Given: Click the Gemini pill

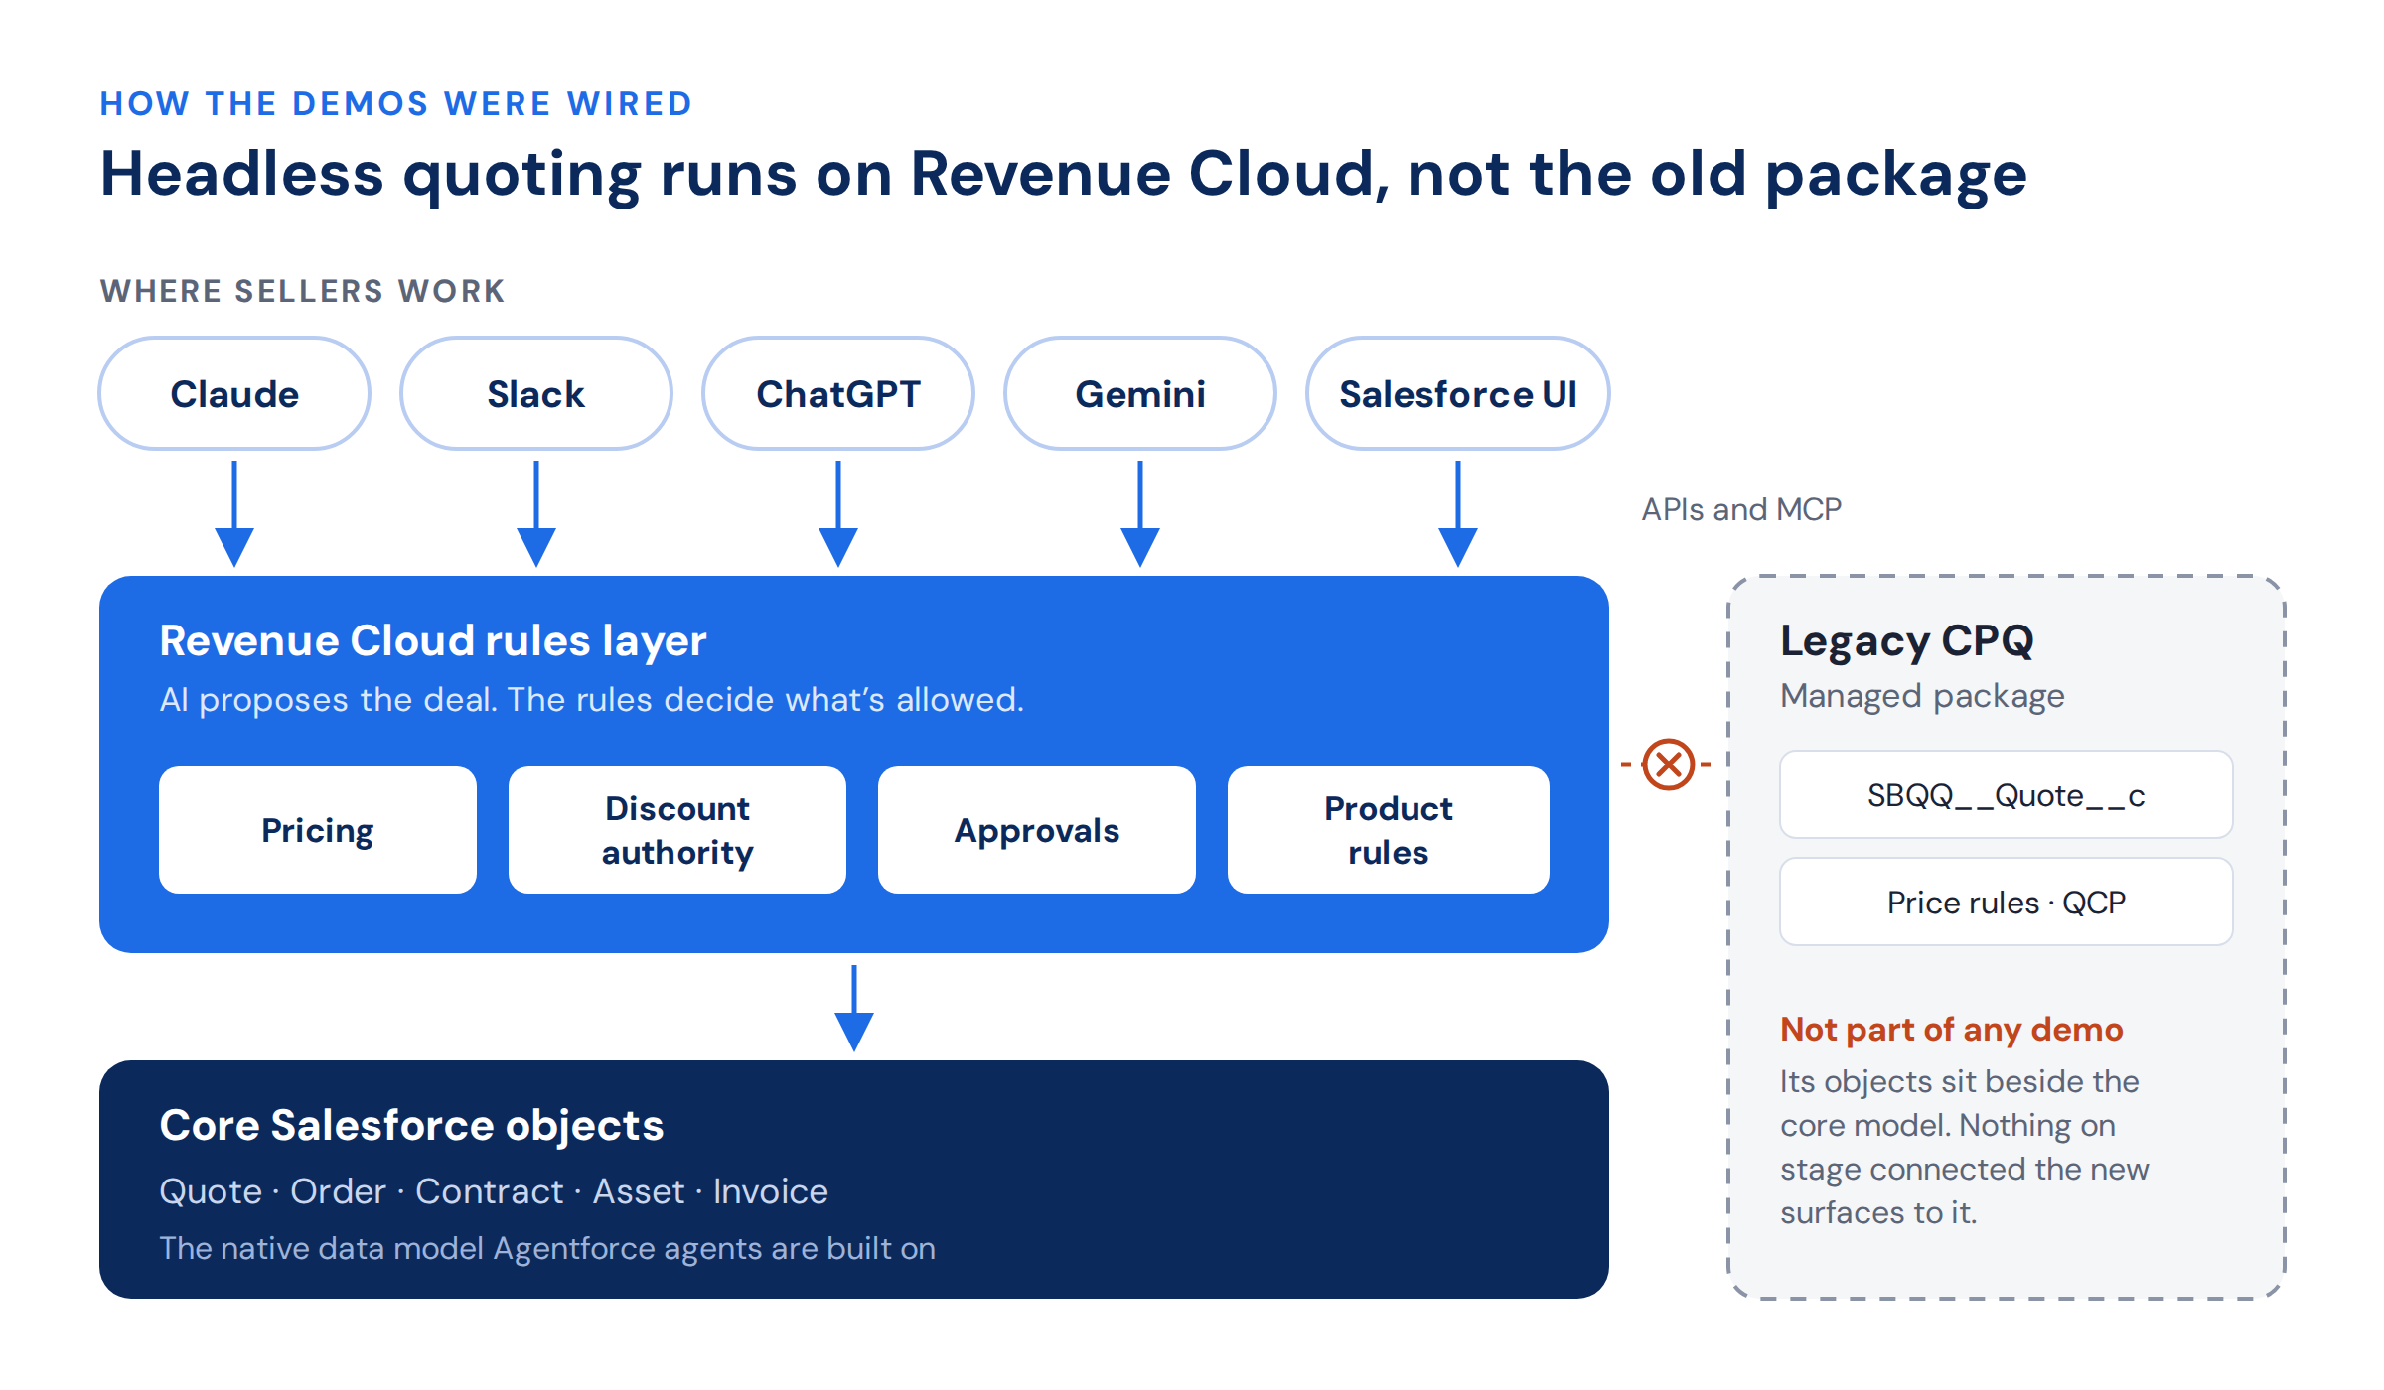Looking at the screenshot, I should (x=1140, y=393).
